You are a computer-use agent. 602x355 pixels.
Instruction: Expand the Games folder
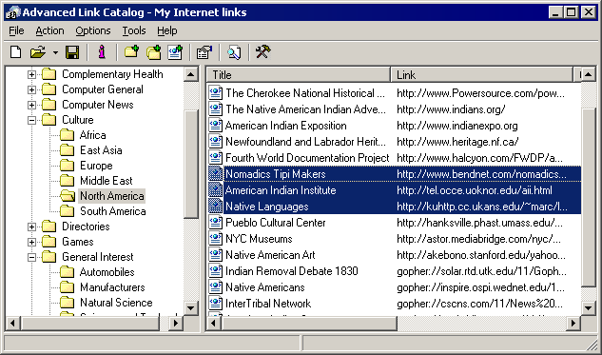coord(32,242)
